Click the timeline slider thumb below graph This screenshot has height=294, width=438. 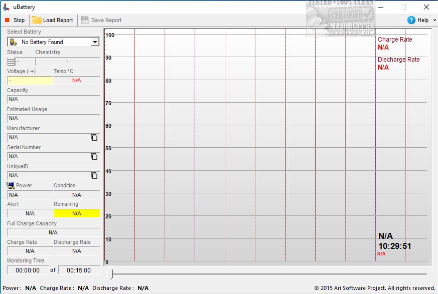coord(111,274)
